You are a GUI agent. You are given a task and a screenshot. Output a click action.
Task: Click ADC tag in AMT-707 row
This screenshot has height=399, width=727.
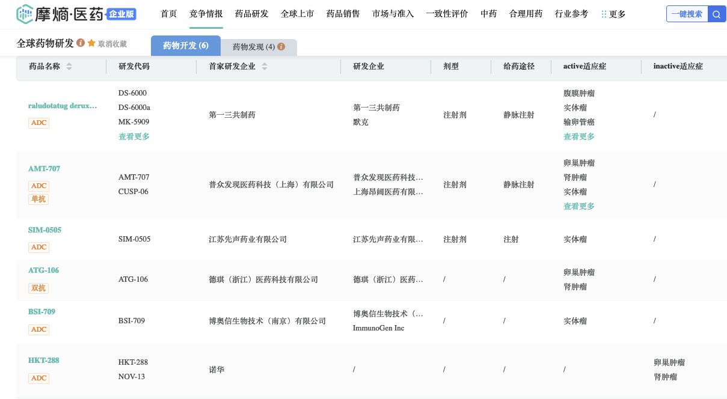coord(38,186)
